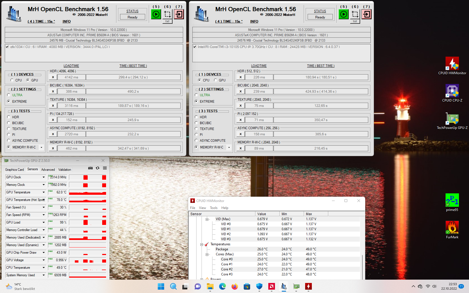Screen dimensions: 469x293
Task: Switch to GPU-Z Validation tab
Action: 65,170
